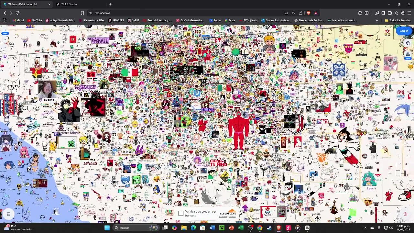Open the FITV | Inicio bookmark
414x233 pixels.
click(x=248, y=20)
